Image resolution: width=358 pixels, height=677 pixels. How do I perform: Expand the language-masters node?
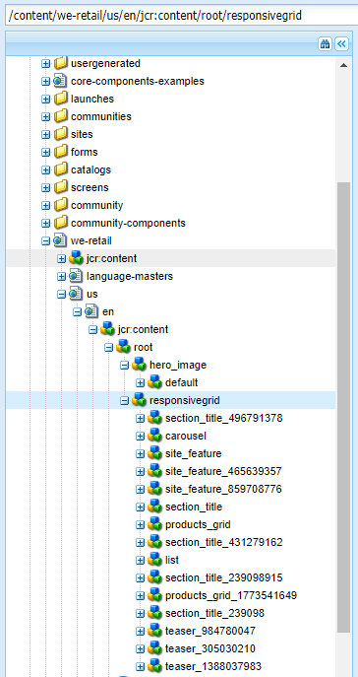point(61,276)
